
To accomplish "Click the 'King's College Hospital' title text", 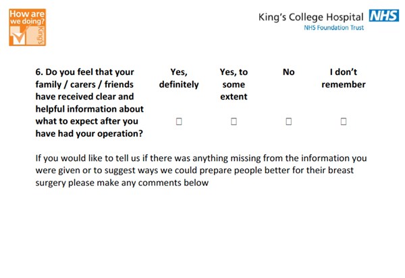I will click(x=311, y=18).
